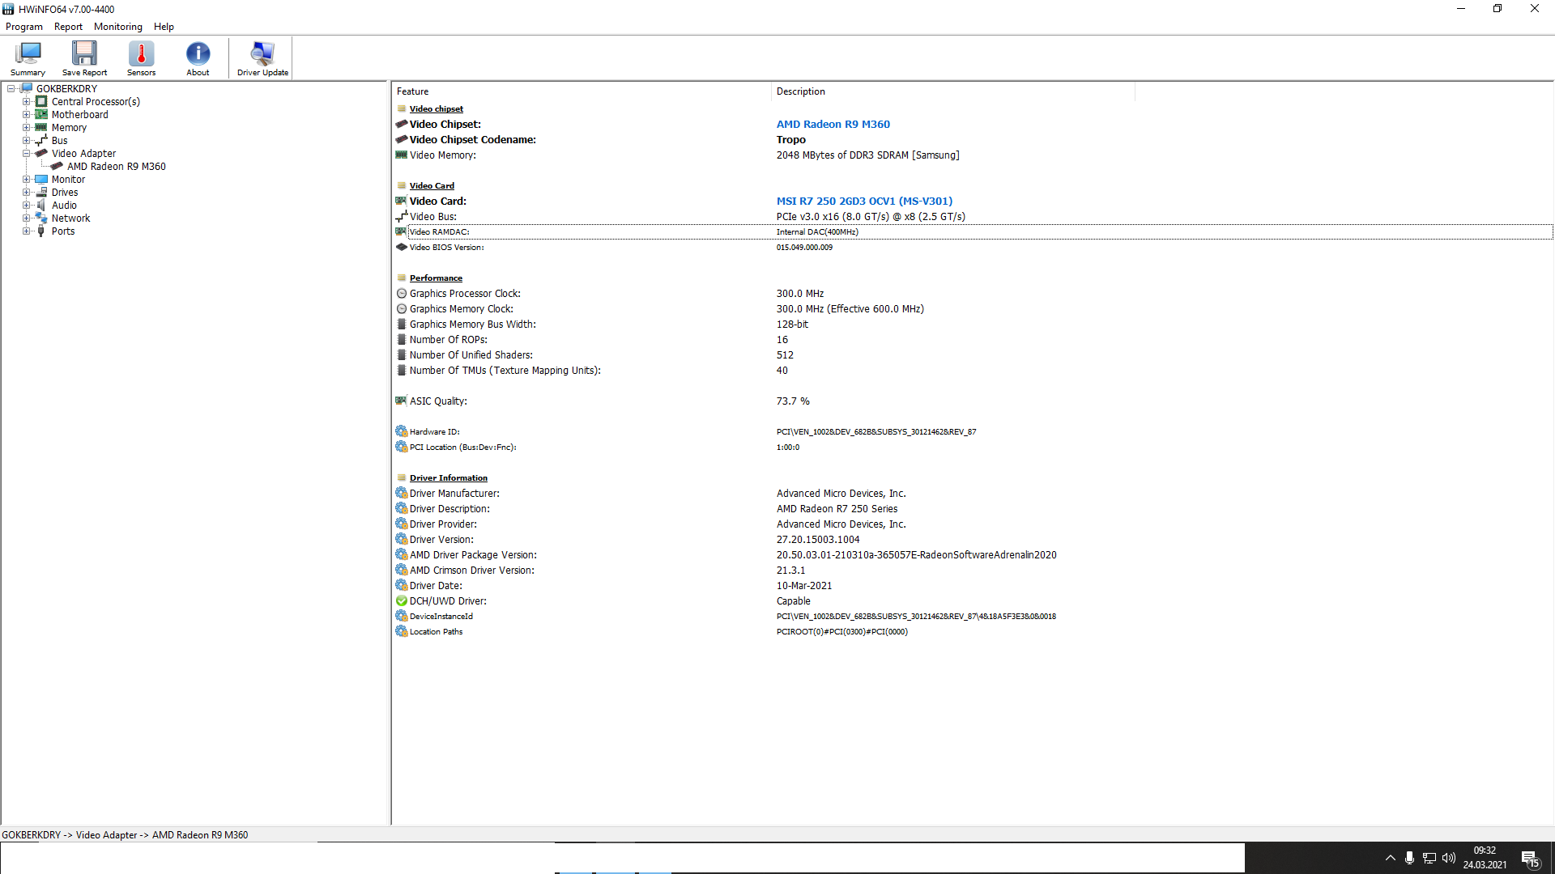Image resolution: width=1555 pixels, height=874 pixels.
Task: Click the Description column header
Action: [x=800, y=91]
